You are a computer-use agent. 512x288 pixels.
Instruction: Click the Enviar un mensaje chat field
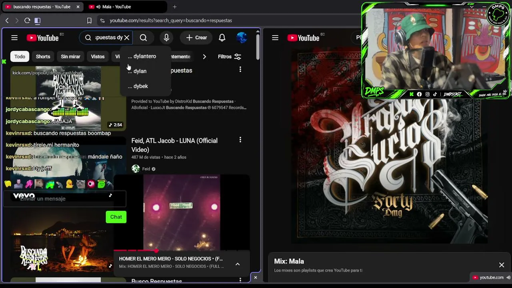click(65, 199)
